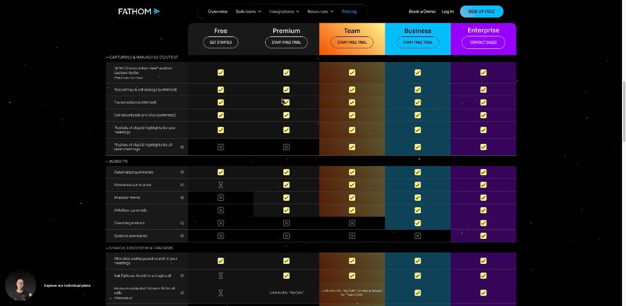
Task: Click the checkmark for Custom summaries in Enterprise column
Action: (483, 236)
